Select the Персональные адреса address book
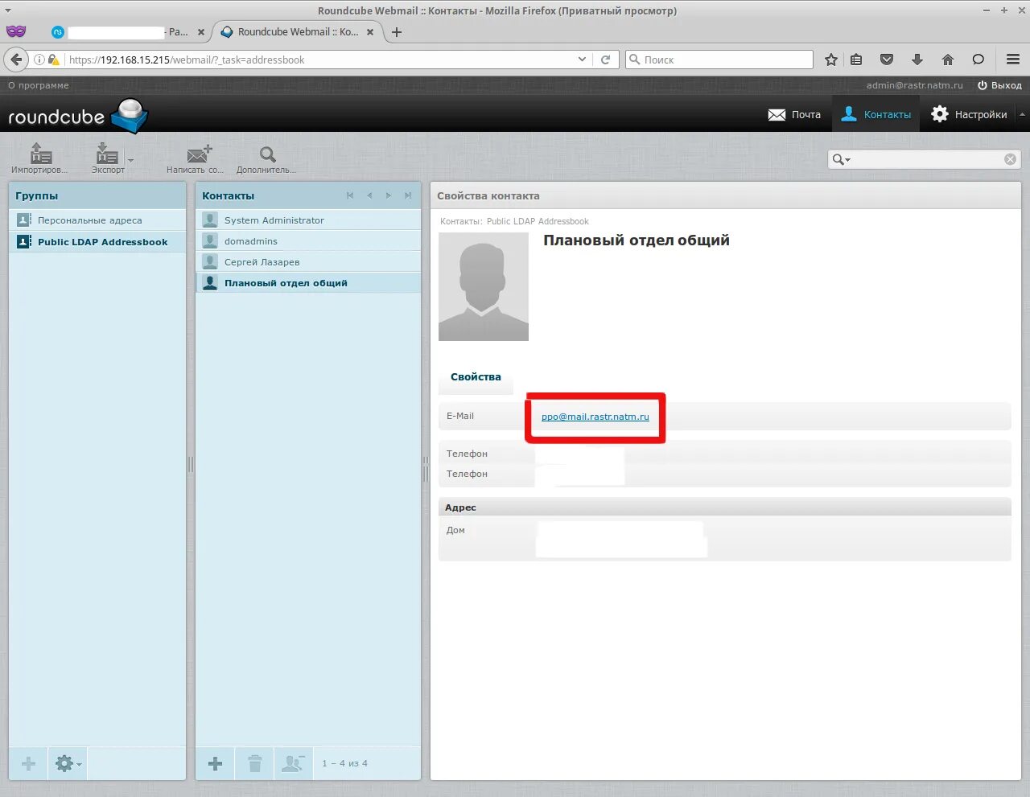 click(x=97, y=220)
